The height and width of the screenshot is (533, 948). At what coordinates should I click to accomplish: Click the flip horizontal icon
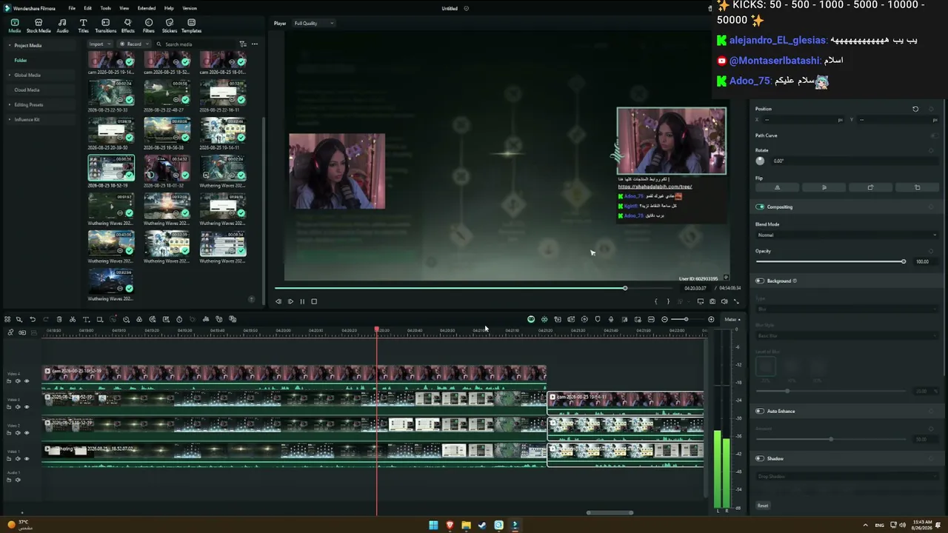tap(777, 187)
